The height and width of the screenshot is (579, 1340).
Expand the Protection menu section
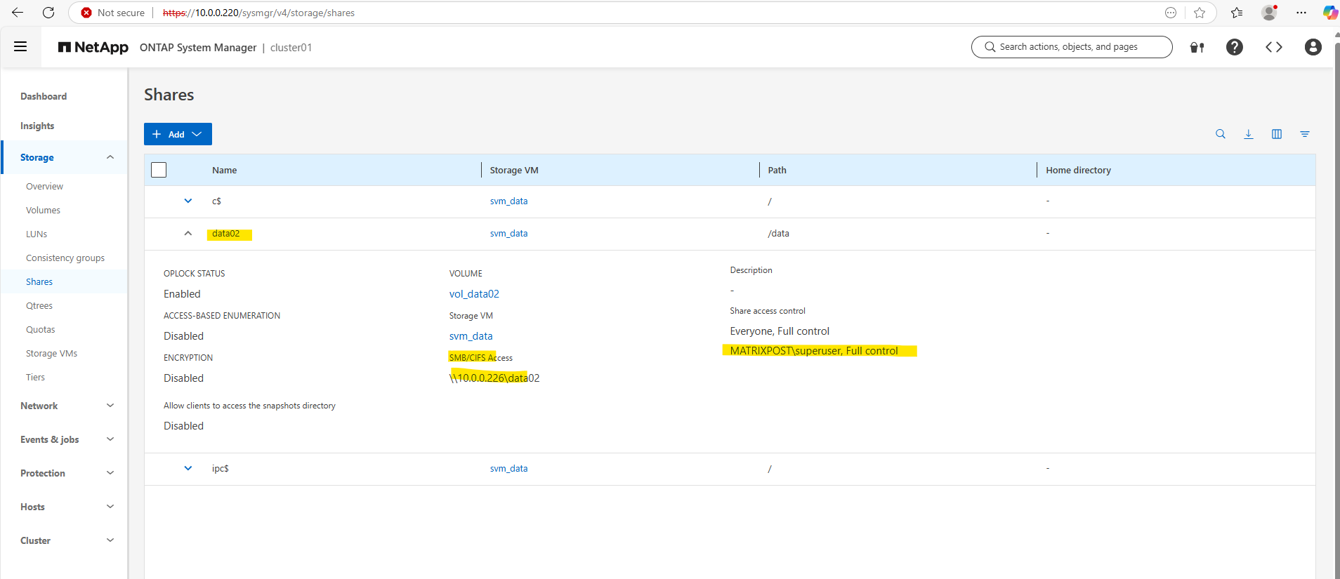point(110,473)
